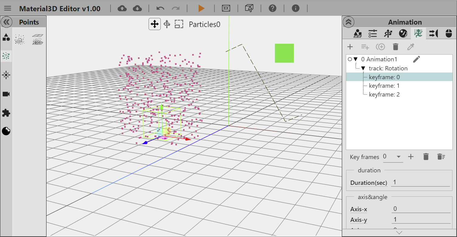457x237 pixels.
Task: Select the light source sidebar icon
Action: coord(6,75)
